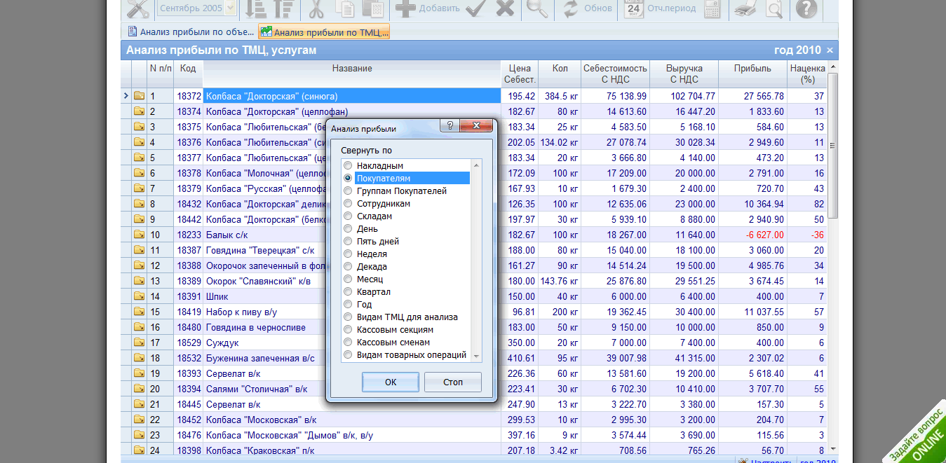Open the Сентябрь 2005 period dropdown
Image resolution: width=946 pixels, height=463 pixels.
pyautogui.click(x=230, y=8)
